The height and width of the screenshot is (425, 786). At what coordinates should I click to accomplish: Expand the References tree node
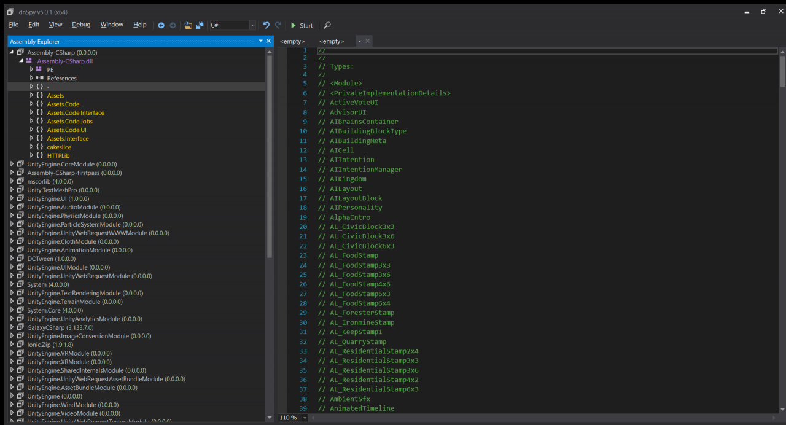coord(31,78)
